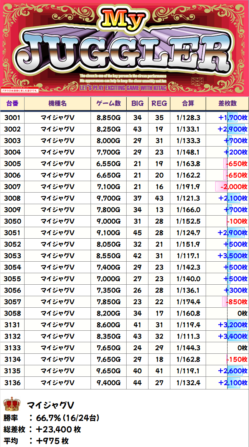Image resolution: width=249 pixels, height=447 pixels.
Task: Click the 勝率 66.7% summary line
Action: pos(52,418)
